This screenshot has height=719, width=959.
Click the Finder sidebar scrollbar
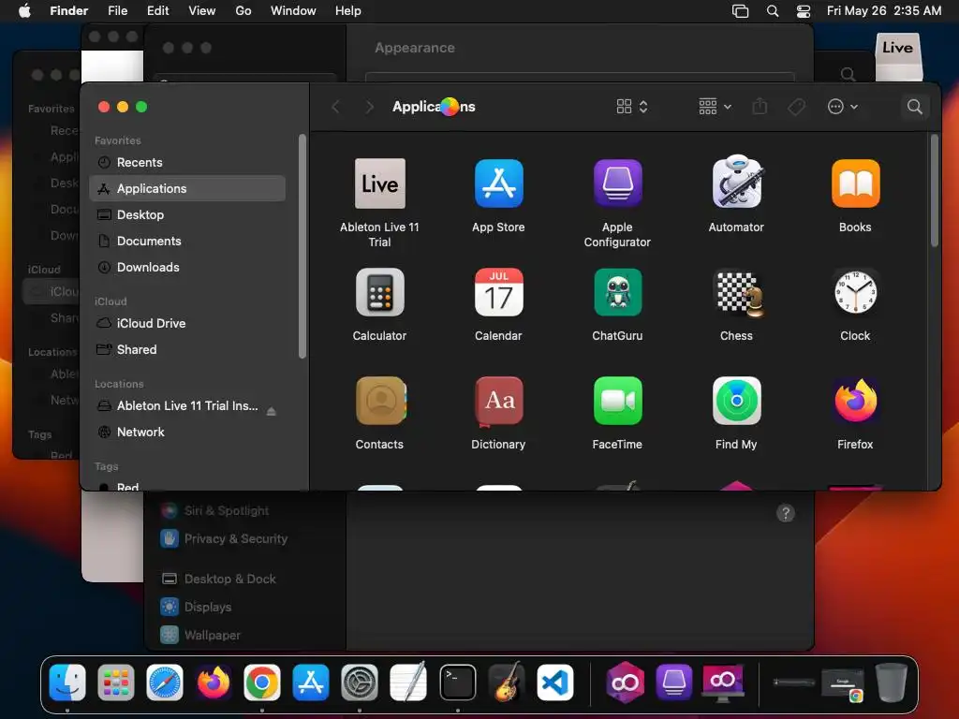pos(302,246)
